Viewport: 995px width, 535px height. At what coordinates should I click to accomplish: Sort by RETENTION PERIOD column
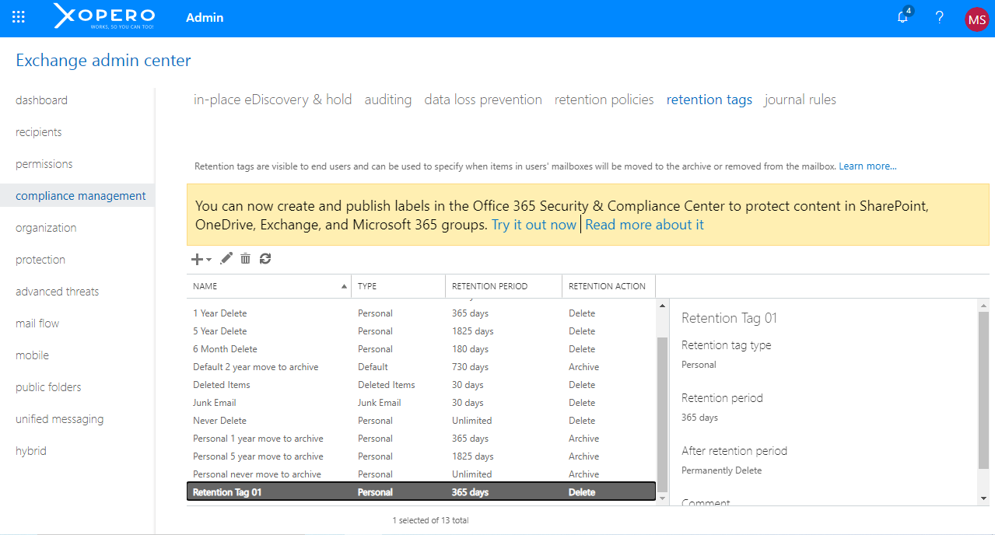(489, 286)
